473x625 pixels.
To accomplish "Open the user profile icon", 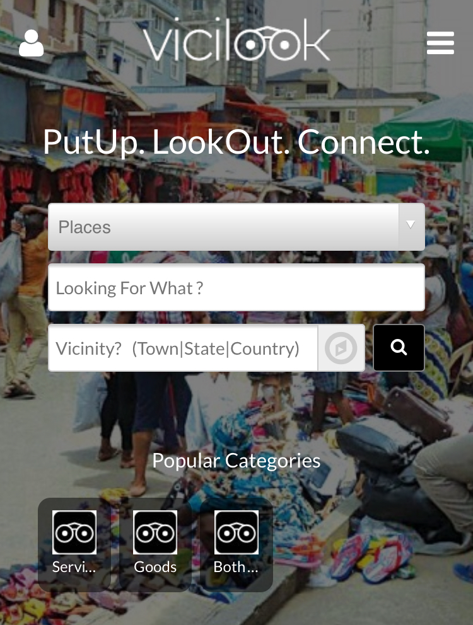I will tap(31, 43).
